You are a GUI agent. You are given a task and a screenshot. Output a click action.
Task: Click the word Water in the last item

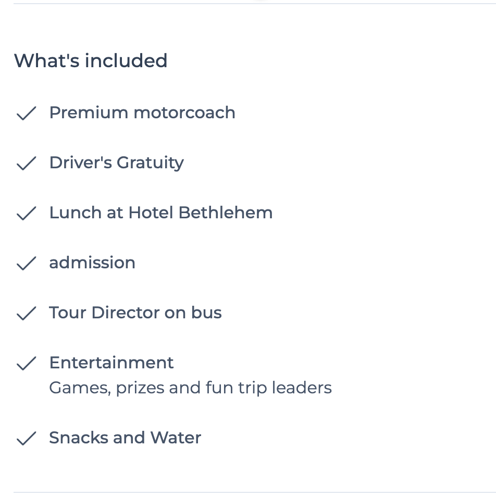point(176,438)
